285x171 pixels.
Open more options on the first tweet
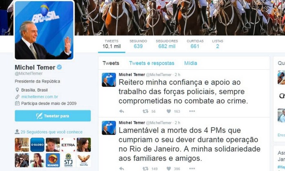(192, 111)
